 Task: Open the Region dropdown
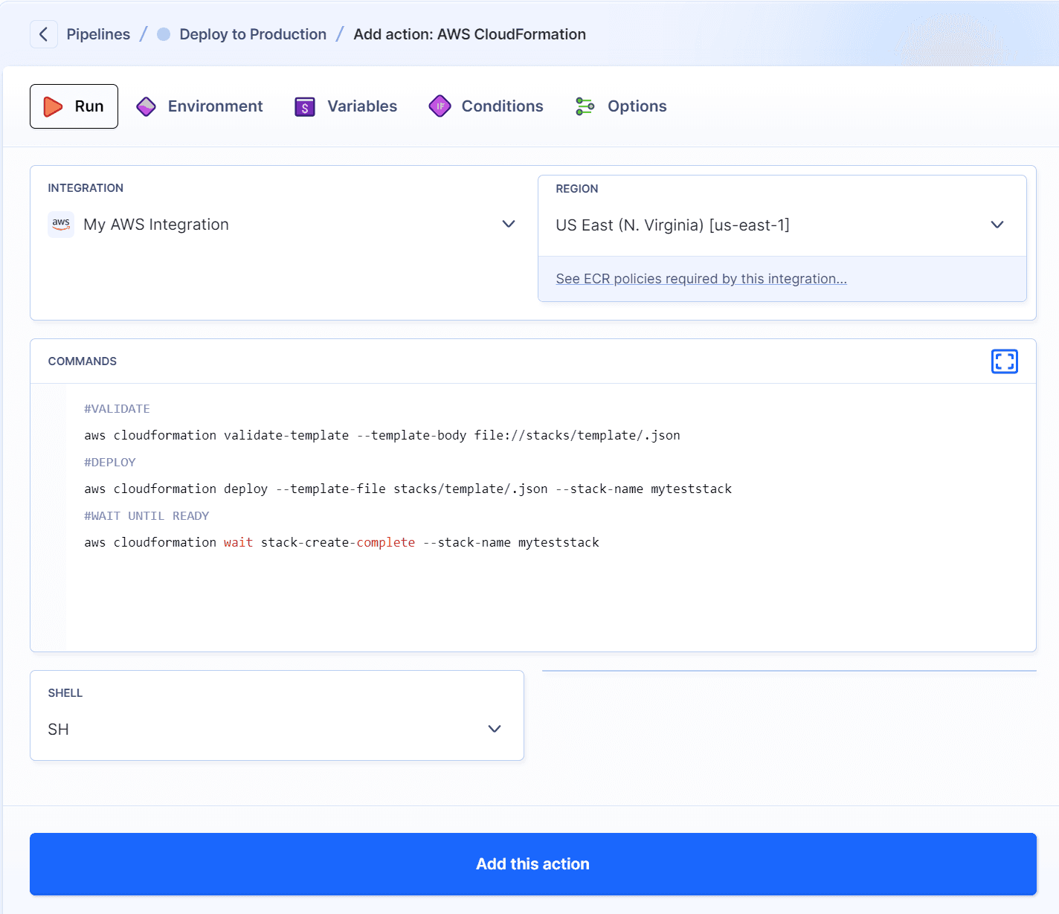(997, 225)
